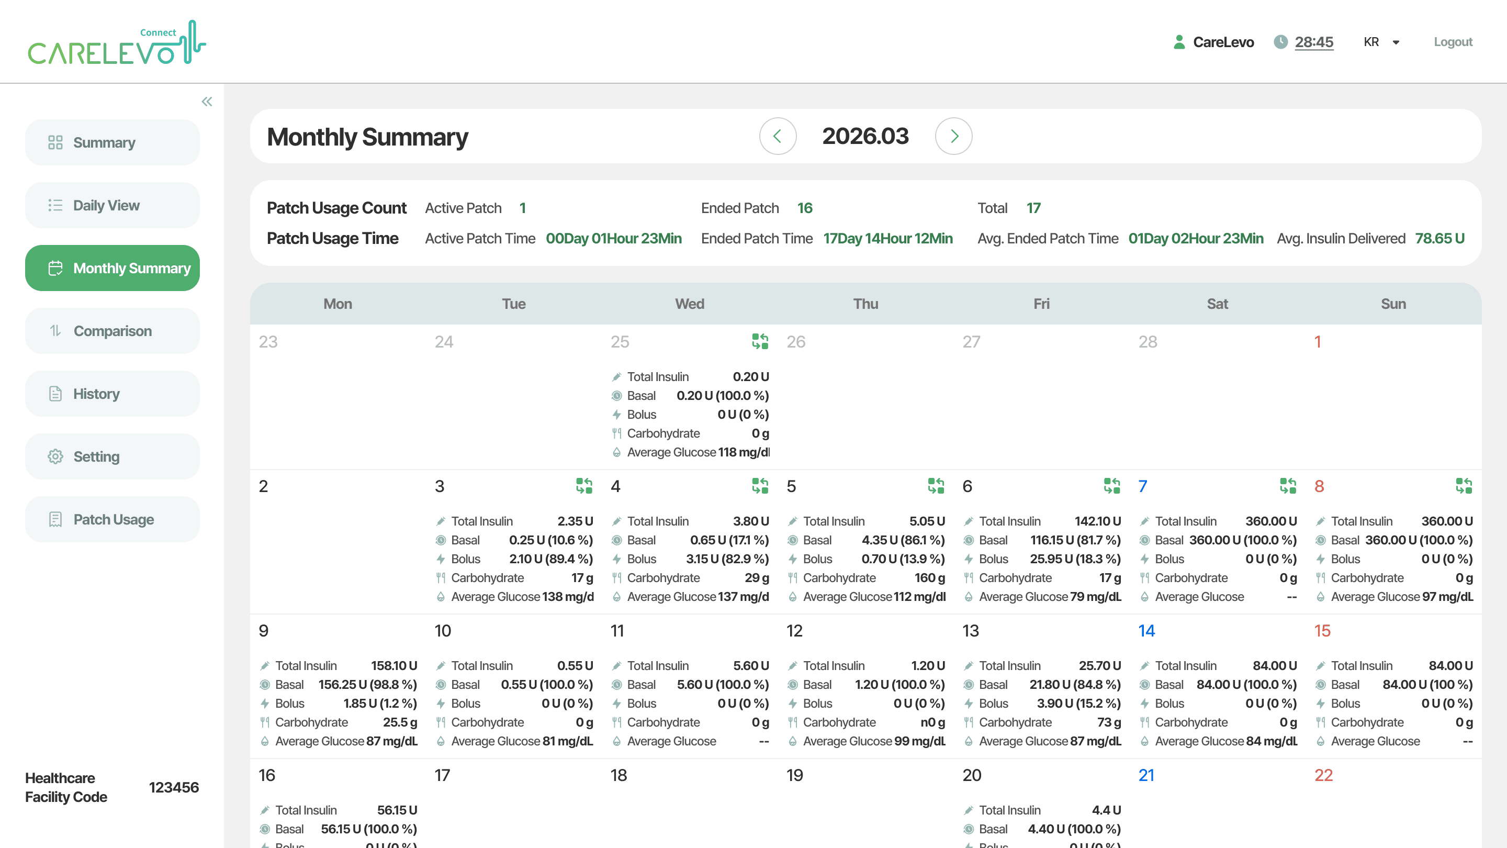The height and width of the screenshot is (848, 1507).
Task: Click the Wed column header
Action: (689, 304)
